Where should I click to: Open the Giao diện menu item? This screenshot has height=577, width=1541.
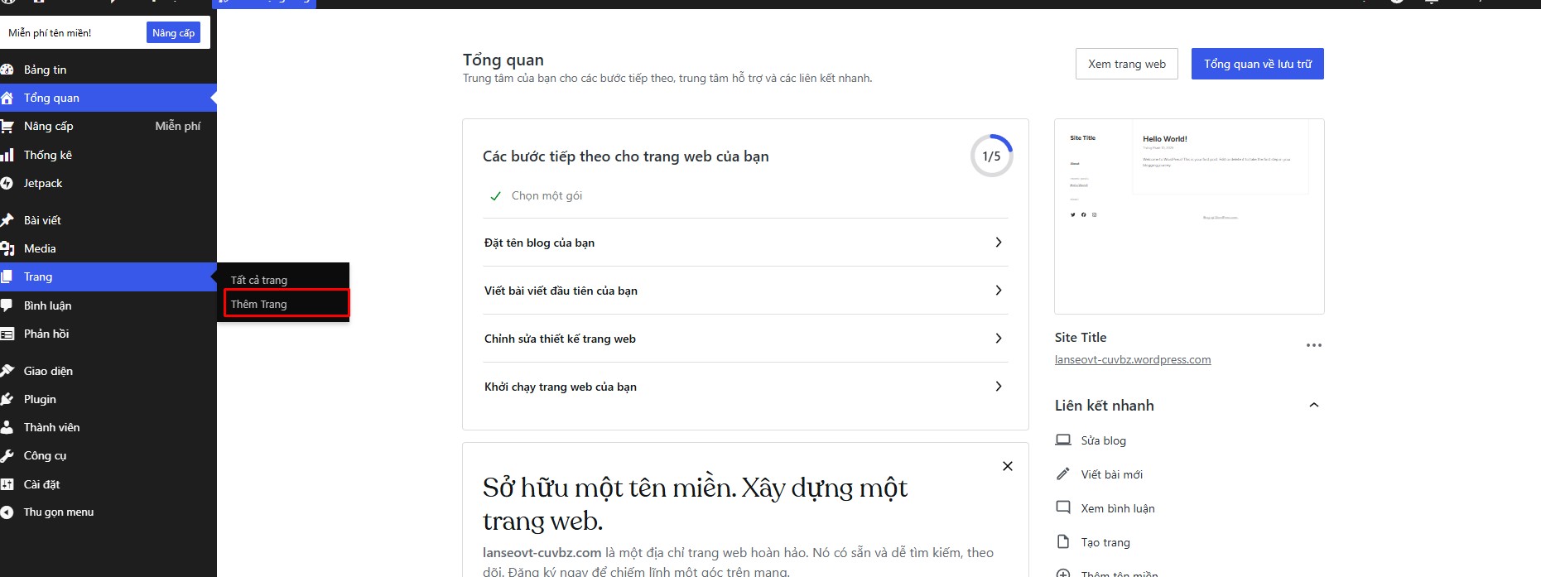tap(108, 371)
